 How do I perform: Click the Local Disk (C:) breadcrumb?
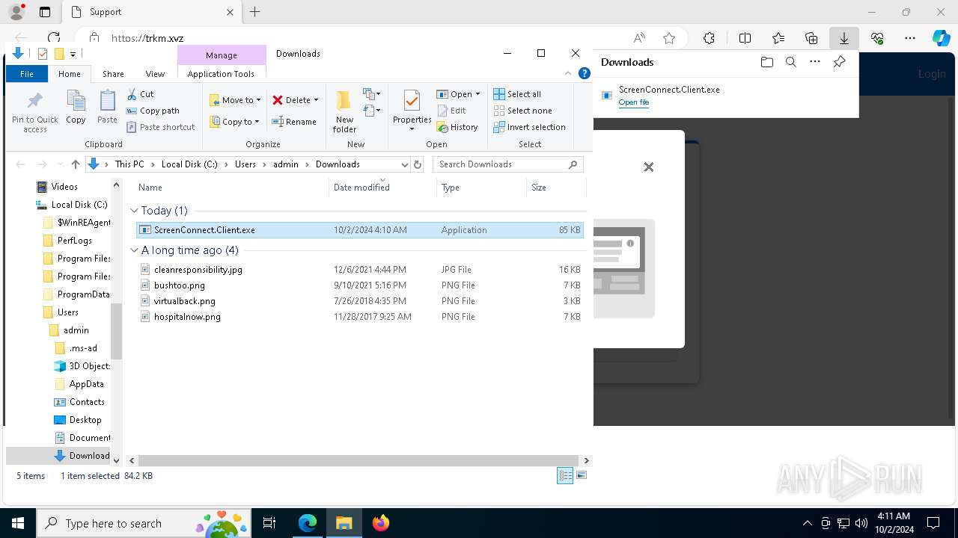pyautogui.click(x=189, y=164)
